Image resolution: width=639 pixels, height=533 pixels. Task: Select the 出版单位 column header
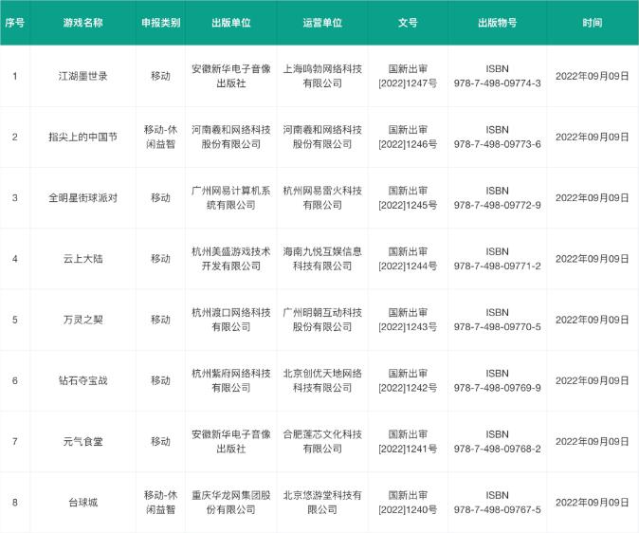coord(230,23)
